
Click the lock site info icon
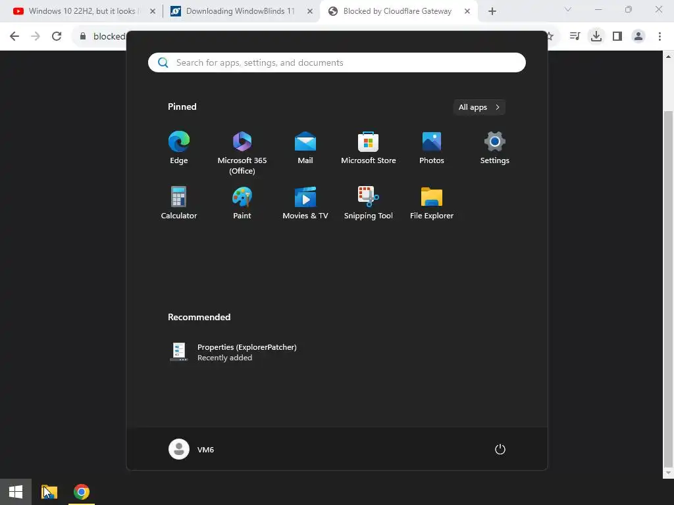[x=83, y=36]
